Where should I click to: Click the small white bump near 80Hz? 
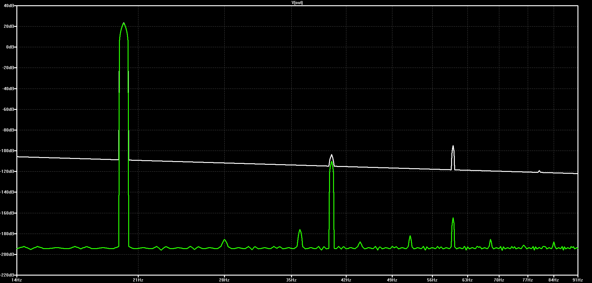(539, 171)
